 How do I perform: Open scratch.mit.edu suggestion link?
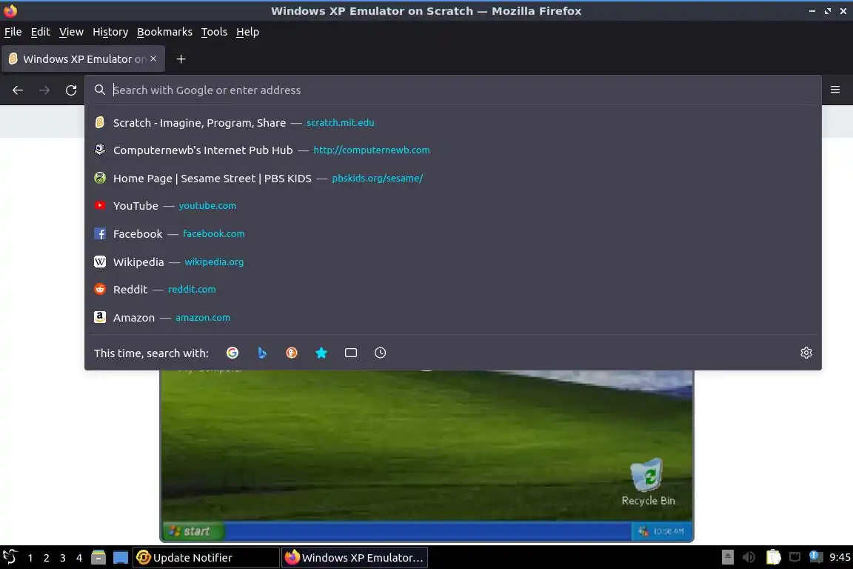(341, 123)
